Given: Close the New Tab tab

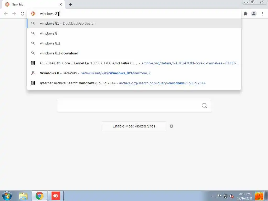Looking at the screenshot, I should coord(61,4).
